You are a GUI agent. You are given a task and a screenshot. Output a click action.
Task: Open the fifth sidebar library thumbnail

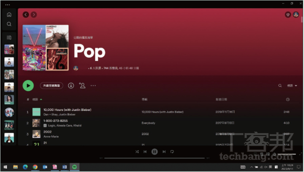pos(9,100)
